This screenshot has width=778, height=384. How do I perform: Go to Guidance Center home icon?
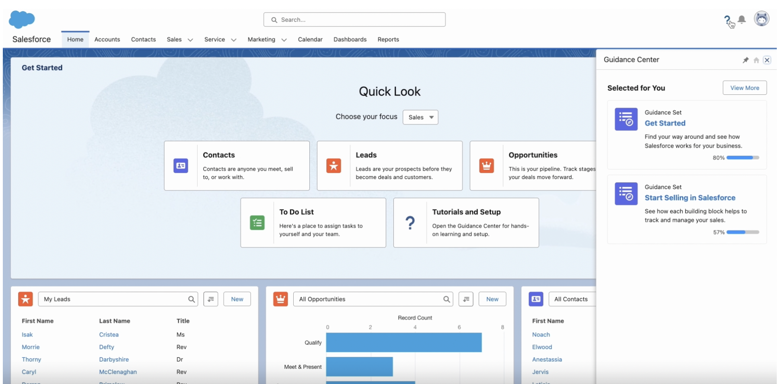tap(756, 60)
